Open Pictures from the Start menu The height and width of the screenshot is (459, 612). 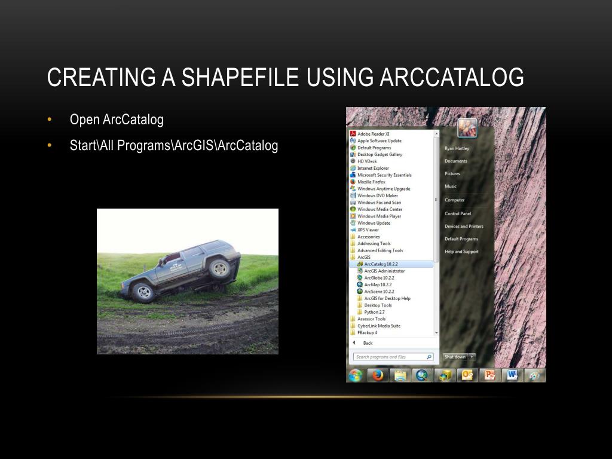pyautogui.click(x=452, y=174)
